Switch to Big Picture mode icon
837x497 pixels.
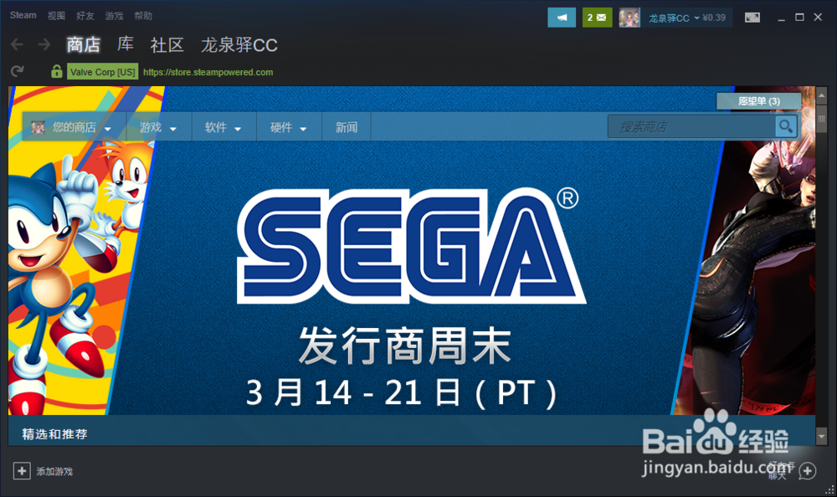tap(752, 18)
